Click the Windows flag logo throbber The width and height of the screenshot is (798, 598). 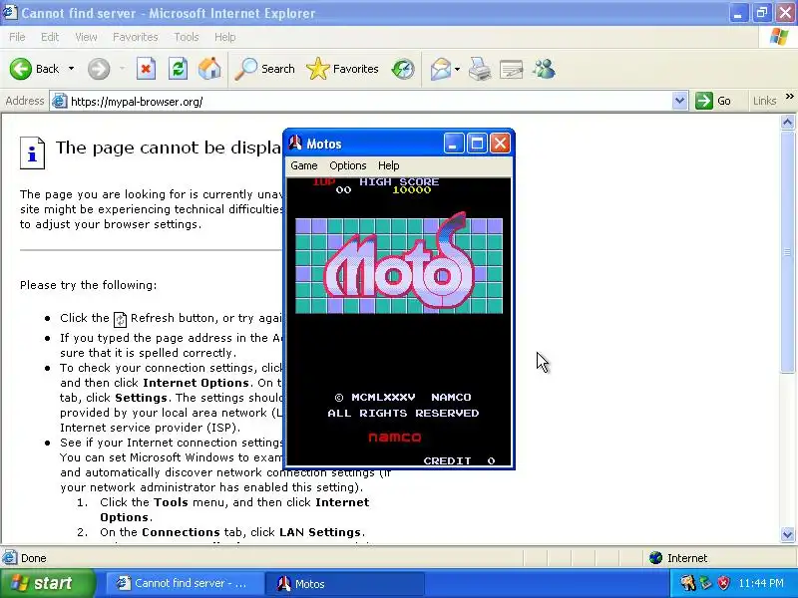pyautogui.click(x=779, y=37)
